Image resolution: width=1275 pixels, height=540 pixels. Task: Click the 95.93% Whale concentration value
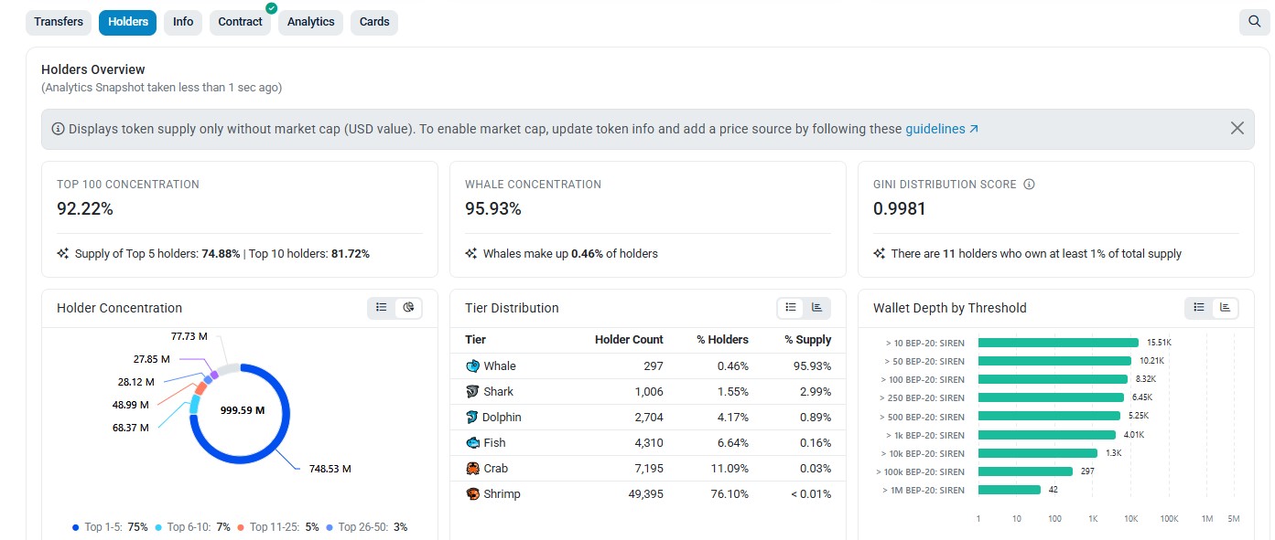pyautogui.click(x=493, y=209)
